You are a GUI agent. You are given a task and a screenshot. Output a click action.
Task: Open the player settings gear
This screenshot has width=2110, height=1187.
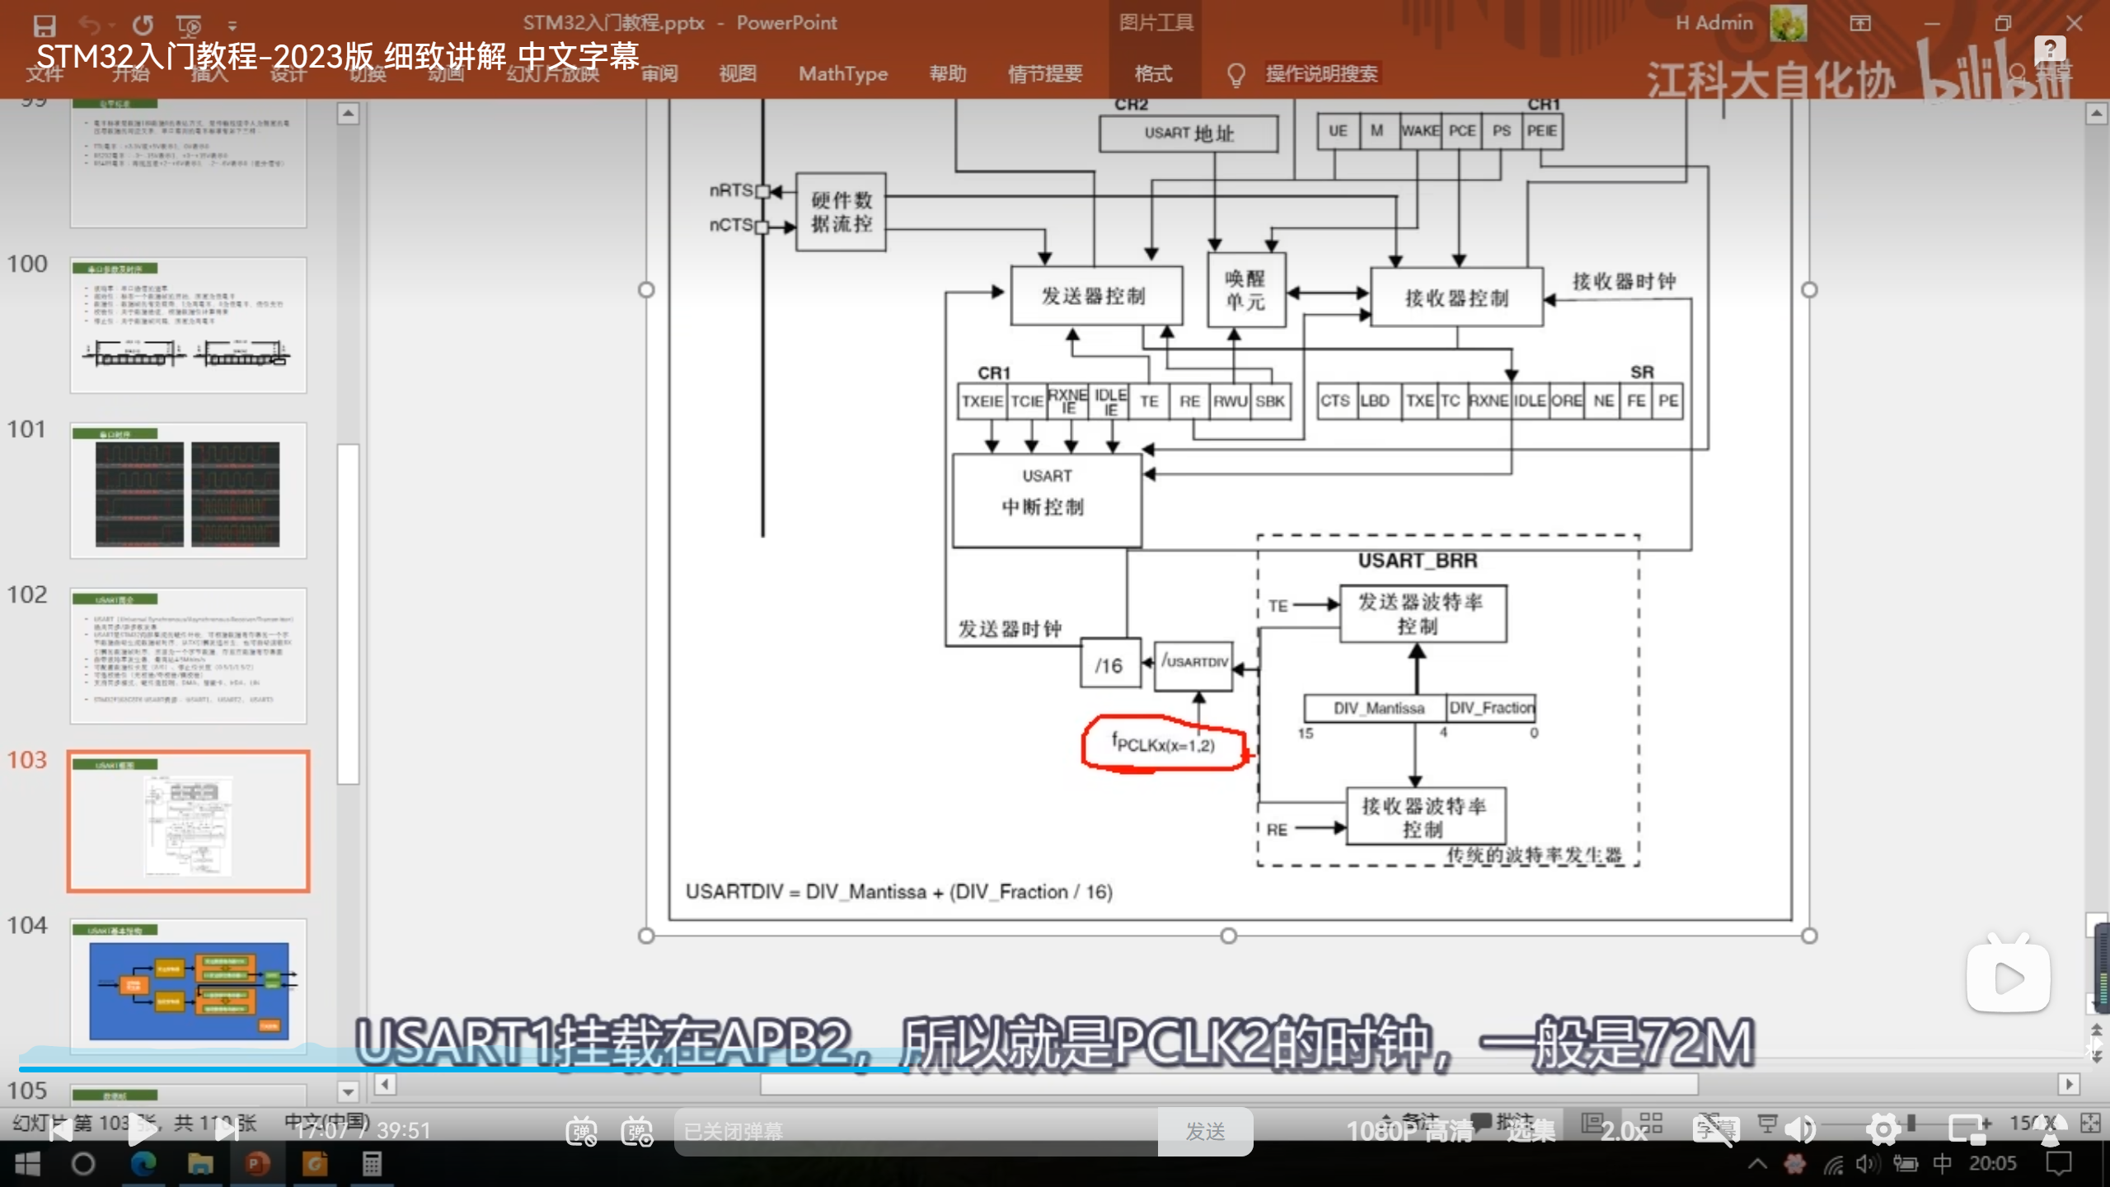pyautogui.click(x=1883, y=1129)
